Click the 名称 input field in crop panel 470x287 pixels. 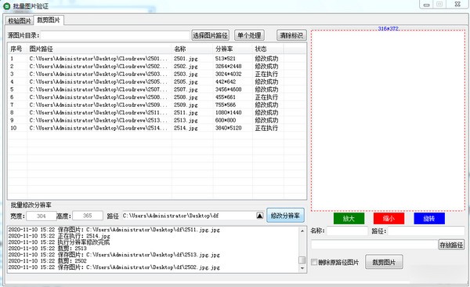[347, 231]
